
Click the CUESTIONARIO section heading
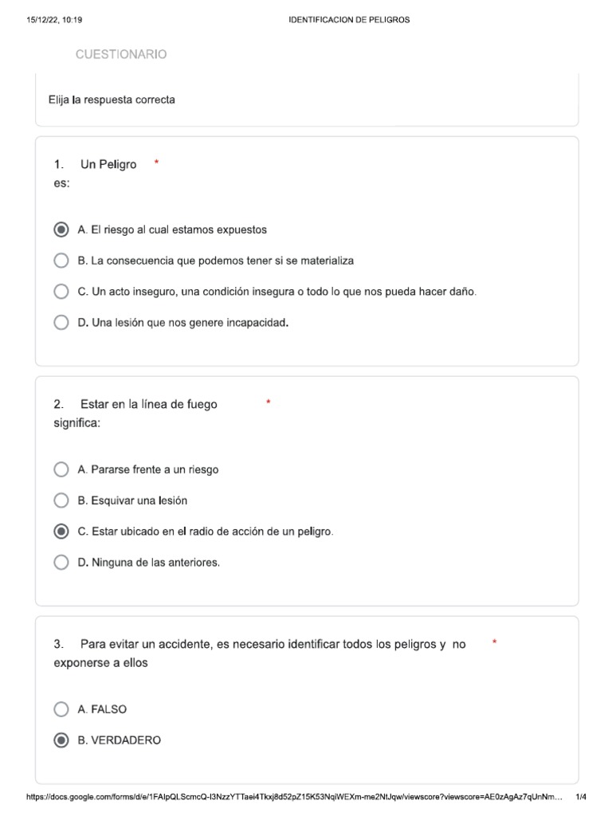coord(121,54)
